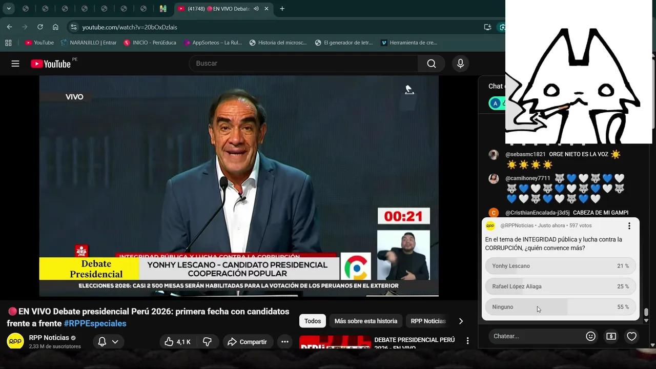Open DEBATE PRESIDENCIAL PERÚ video thumbnail
Image resolution: width=656 pixels, height=369 pixels.
point(335,342)
